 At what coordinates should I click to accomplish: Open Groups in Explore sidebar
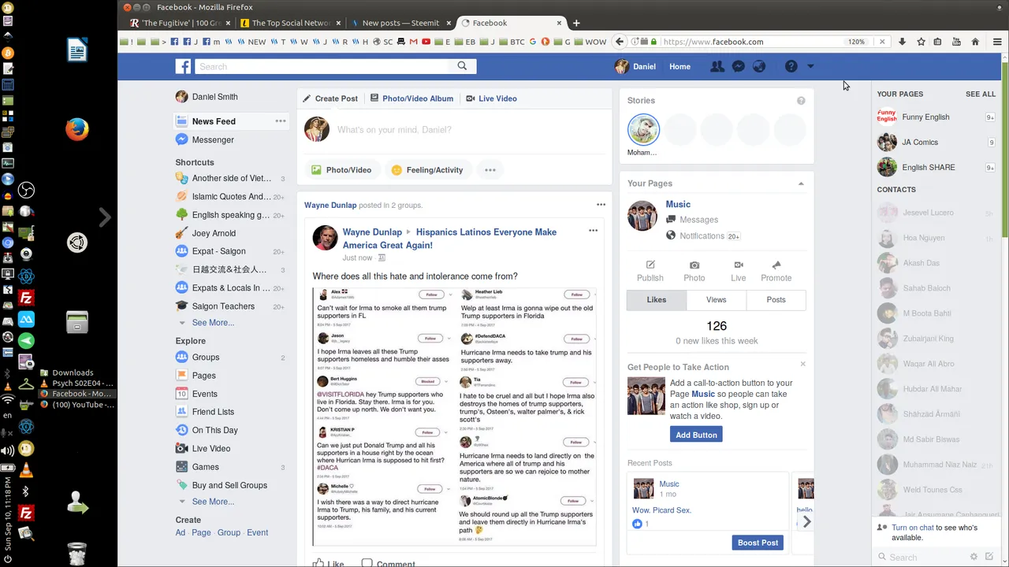pyautogui.click(x=206, y=358)
